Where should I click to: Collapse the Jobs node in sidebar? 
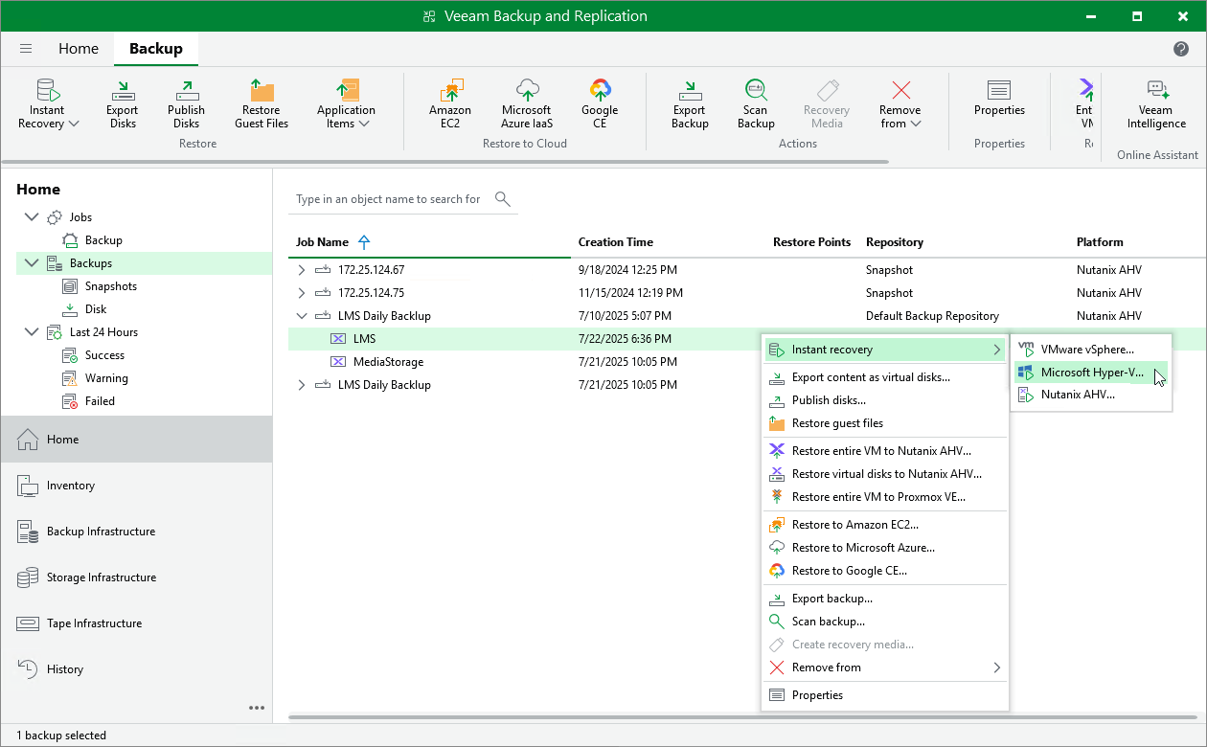[32, 216]
